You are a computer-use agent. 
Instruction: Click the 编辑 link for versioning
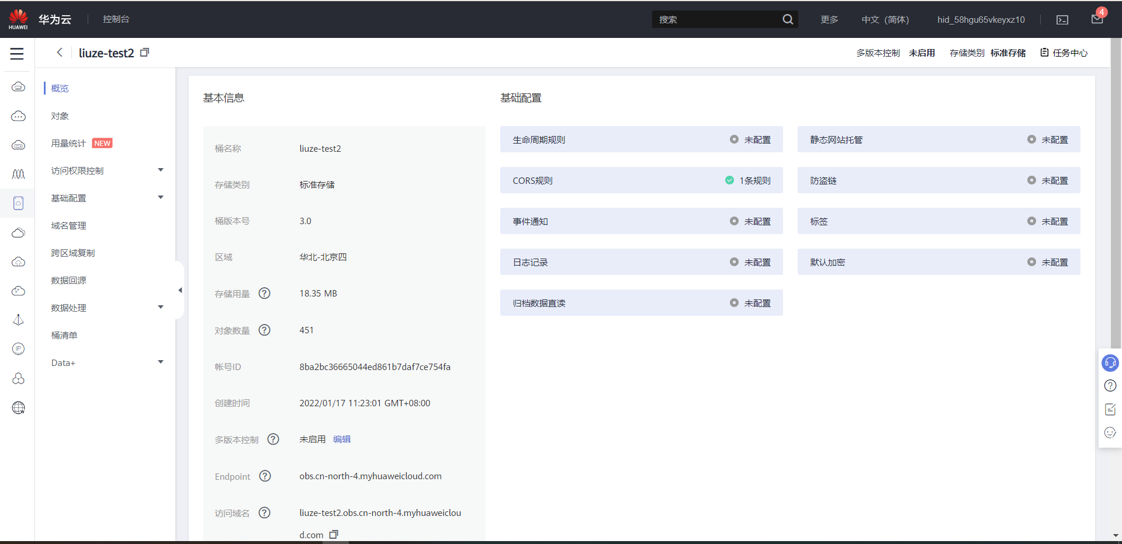click(342, 439)
